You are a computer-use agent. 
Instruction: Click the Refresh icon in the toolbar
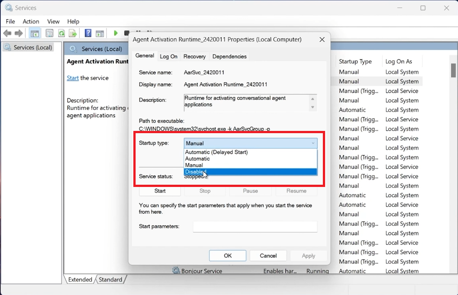(61, 33)
